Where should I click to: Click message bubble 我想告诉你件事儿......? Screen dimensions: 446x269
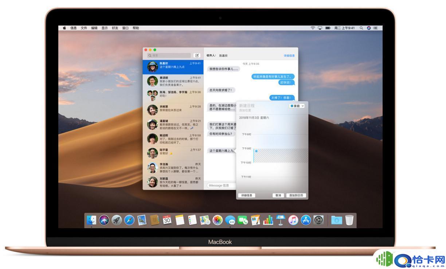click(223, 69)
